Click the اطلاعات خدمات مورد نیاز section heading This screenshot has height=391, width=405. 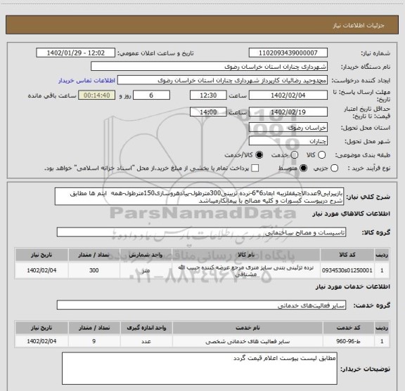pos(353,286)
